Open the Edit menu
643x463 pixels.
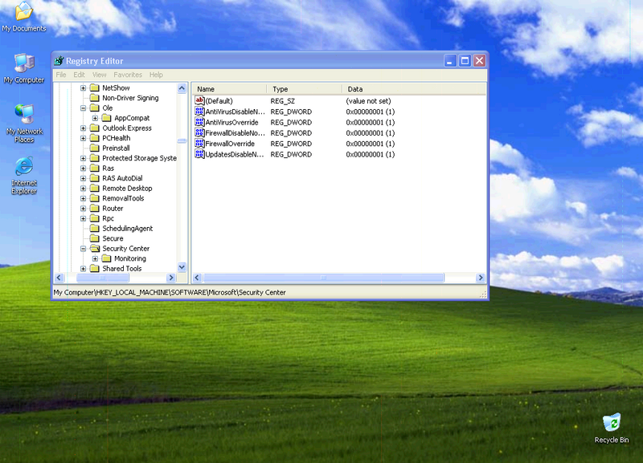79,75
